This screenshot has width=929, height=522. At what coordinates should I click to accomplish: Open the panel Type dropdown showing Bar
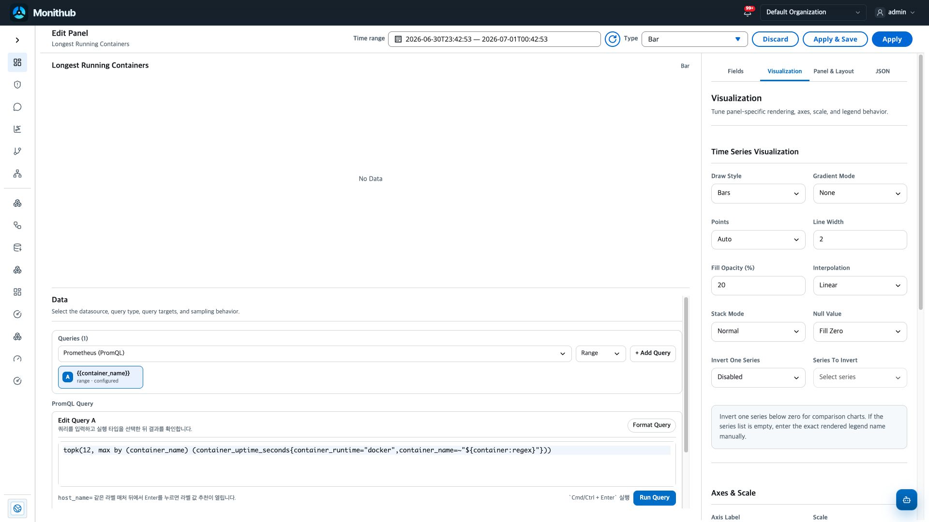tap(694, 39)
